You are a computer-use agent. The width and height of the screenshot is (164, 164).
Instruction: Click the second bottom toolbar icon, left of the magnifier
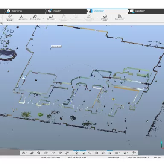32,153
